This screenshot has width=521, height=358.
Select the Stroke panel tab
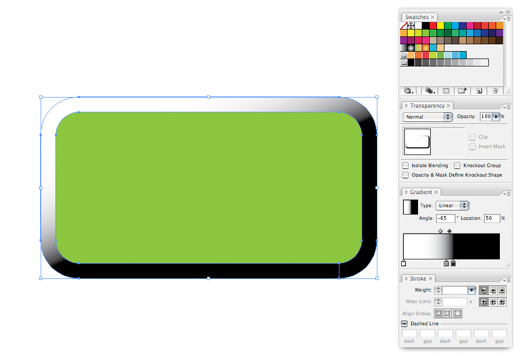point(418,279)
